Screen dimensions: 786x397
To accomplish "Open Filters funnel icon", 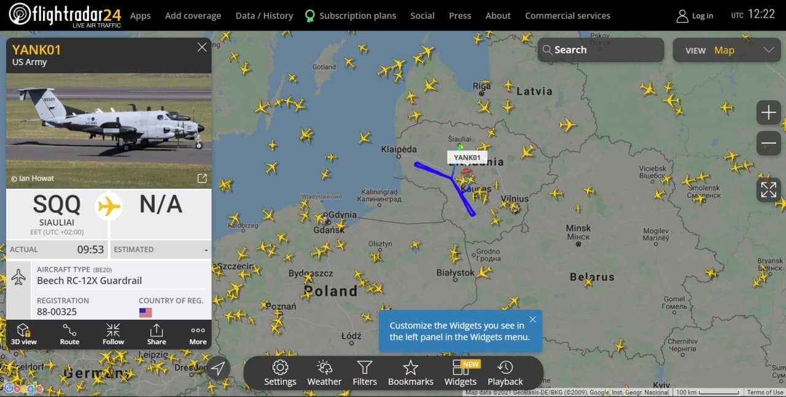I will 365,373.
